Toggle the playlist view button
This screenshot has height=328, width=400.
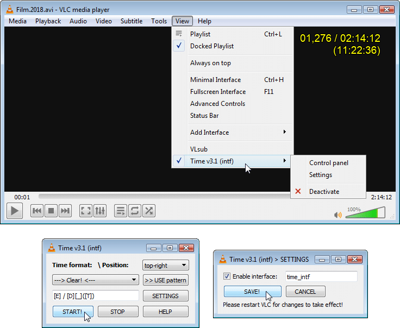(x=121, y=211)
